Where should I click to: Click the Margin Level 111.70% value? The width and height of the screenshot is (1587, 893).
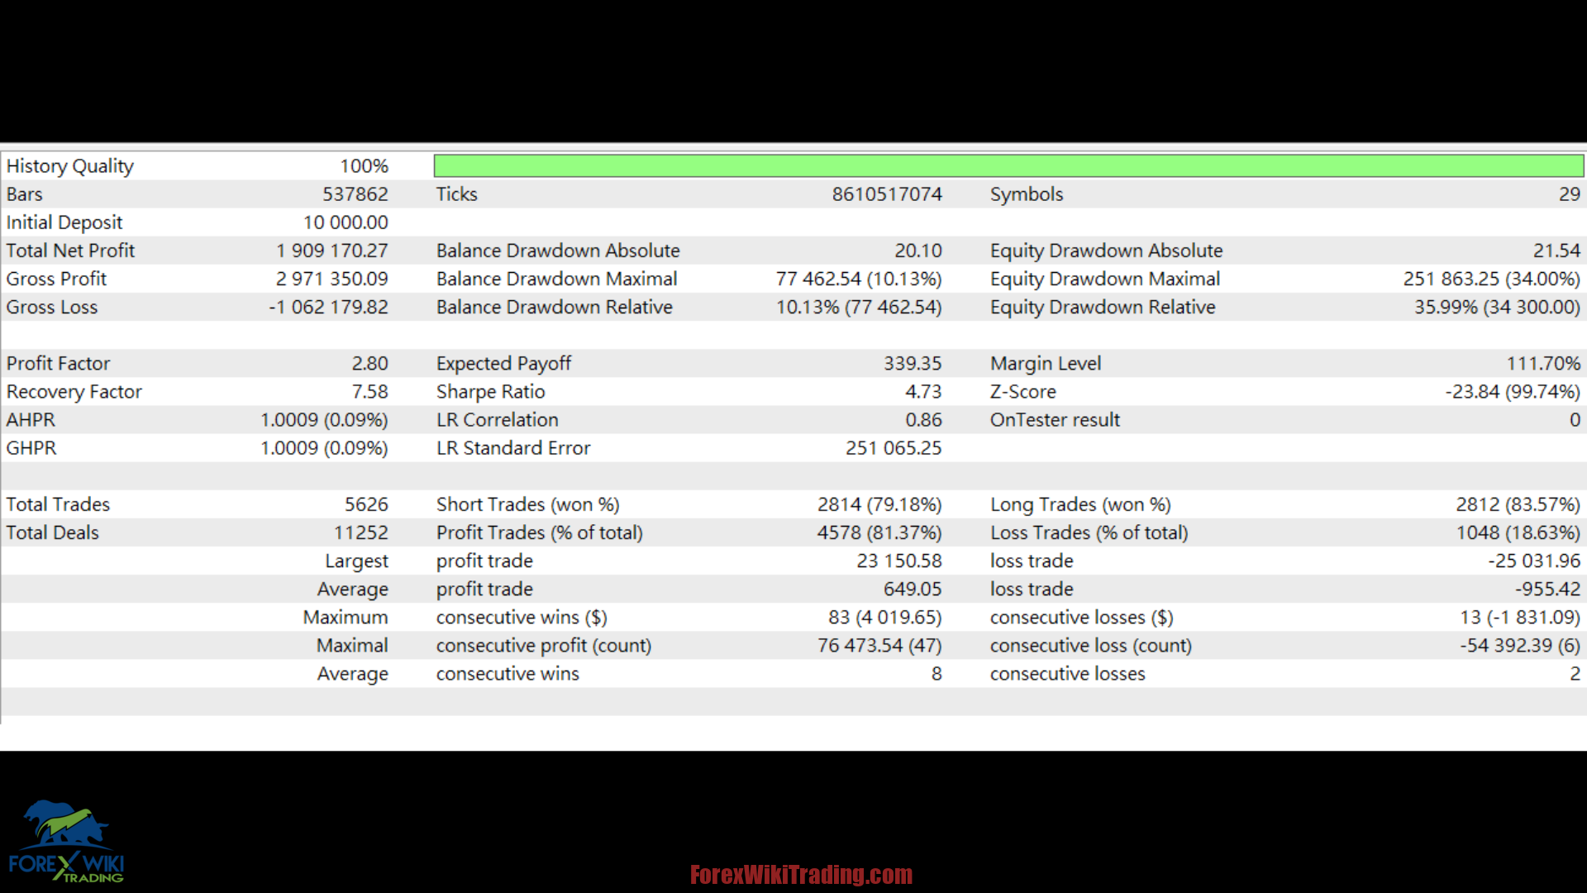pyautogui.click(x=1542, y=363)
